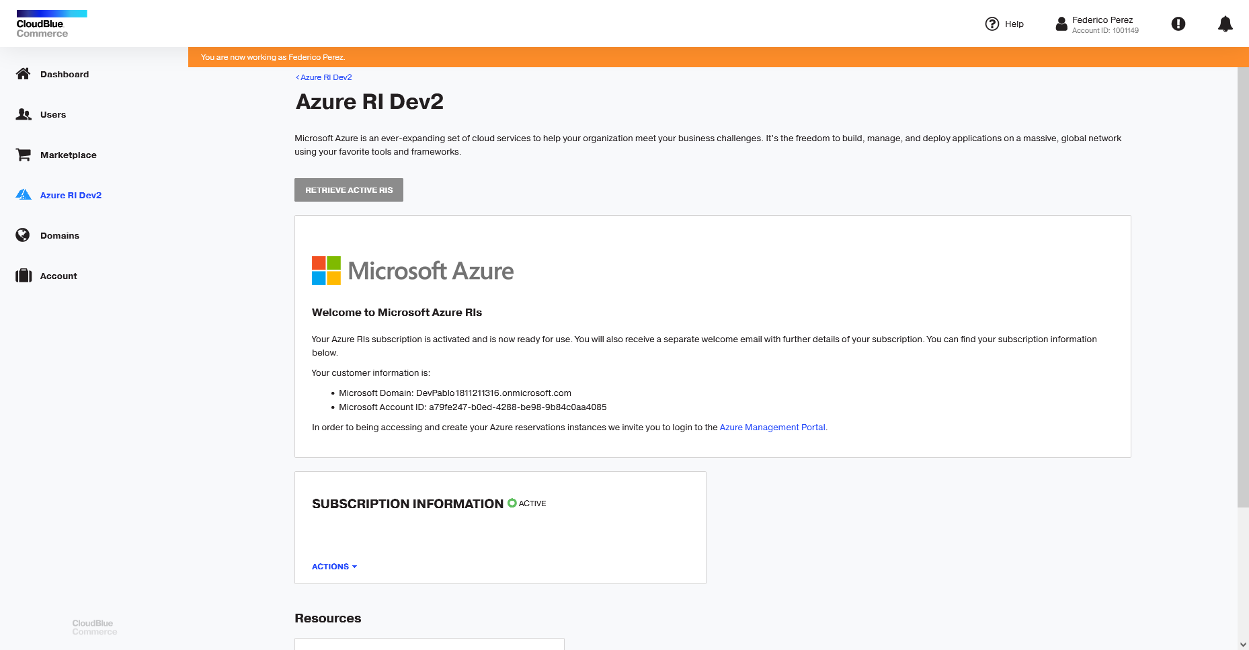The image size is (1249, 650).
Task: Open the Account briefcase icon
Action: [24, 276]
